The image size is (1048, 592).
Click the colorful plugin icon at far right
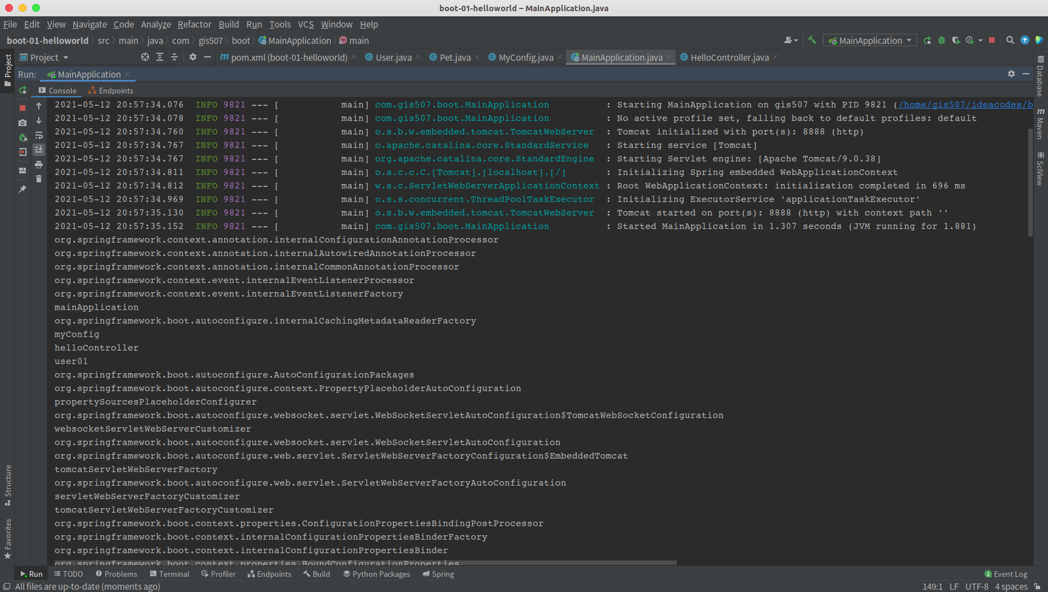(1039, 40)
